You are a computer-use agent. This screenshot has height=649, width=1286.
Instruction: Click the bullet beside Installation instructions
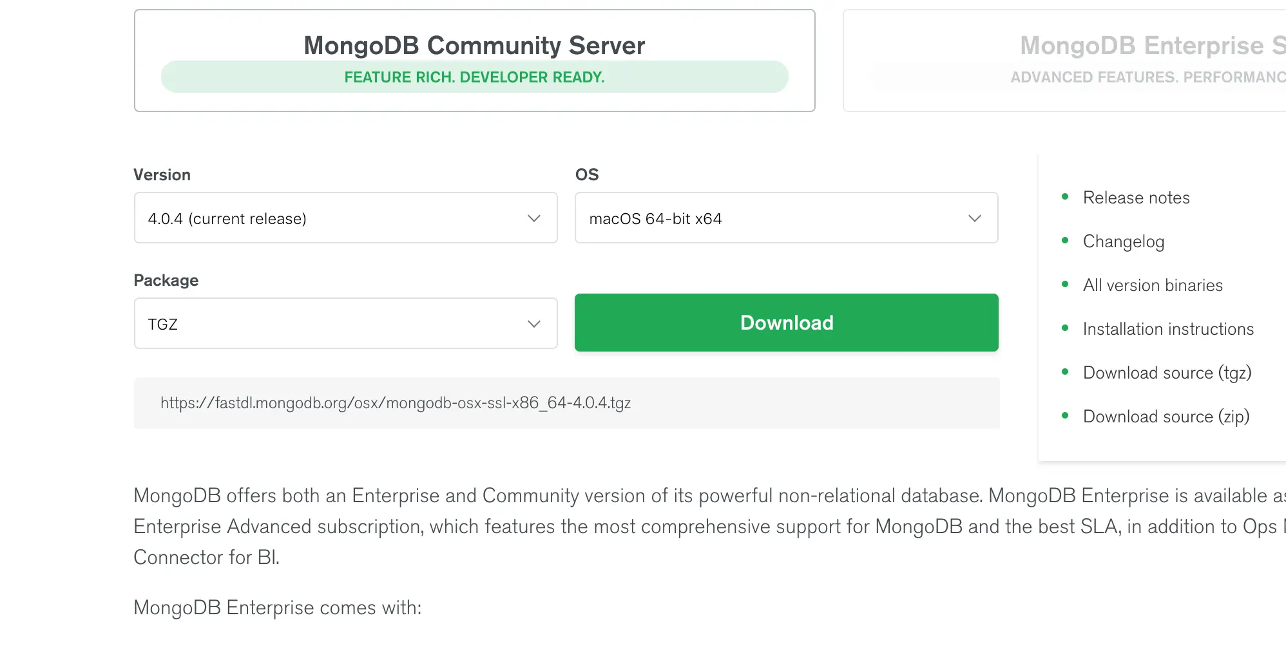click(1065, 328)
